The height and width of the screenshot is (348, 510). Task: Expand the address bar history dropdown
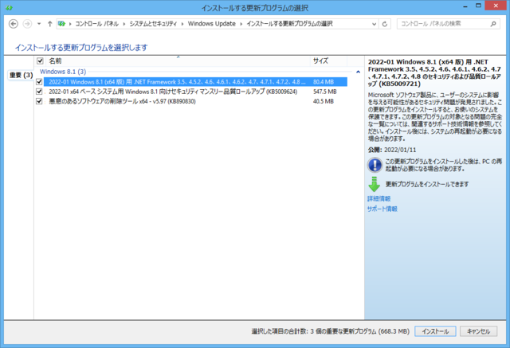[374, 24]
